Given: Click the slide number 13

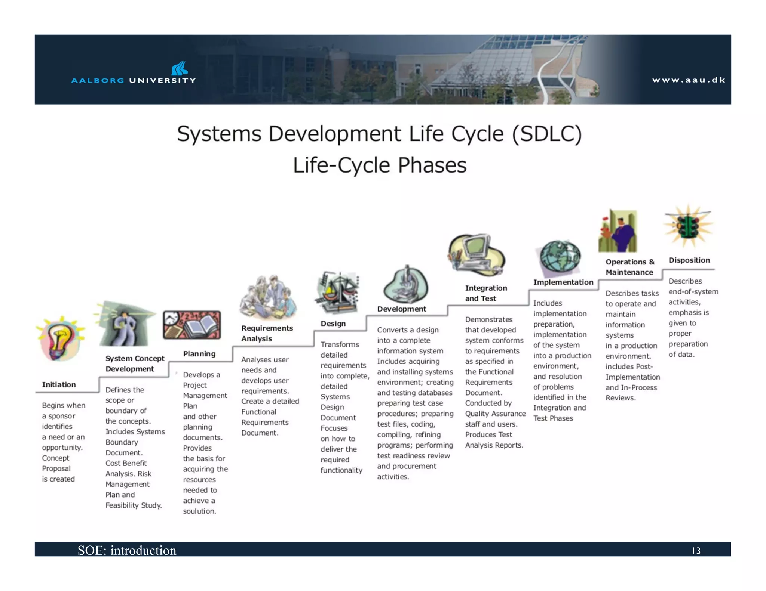Looking at the screenshot, I should (x=696, y=551).
